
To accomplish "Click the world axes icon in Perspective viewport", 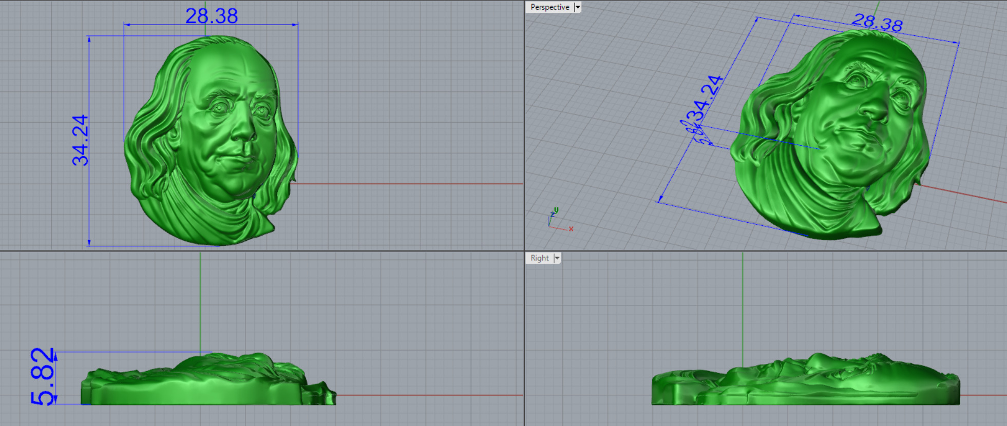I will [560, 219].
